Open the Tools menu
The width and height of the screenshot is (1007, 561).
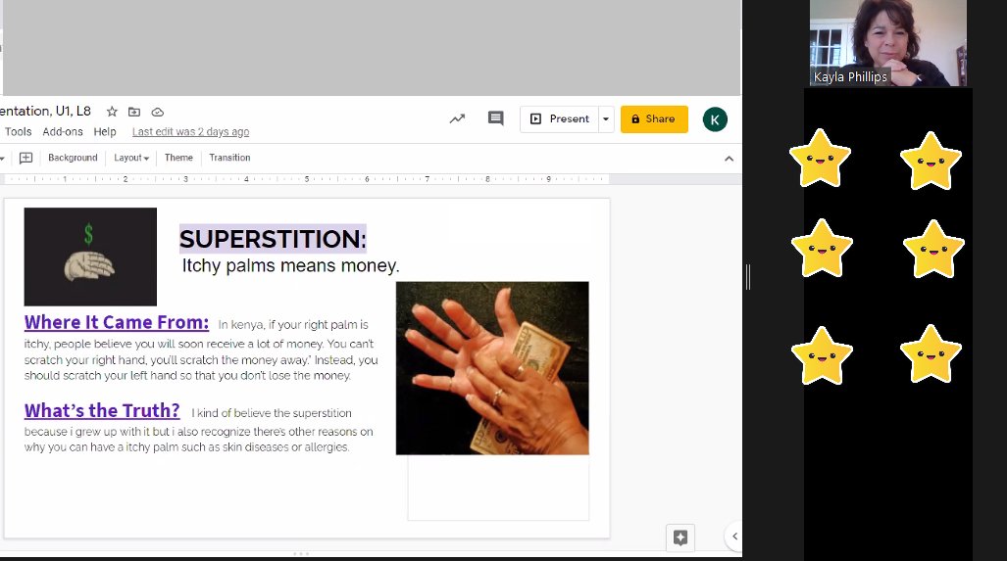tap(18, 131)
